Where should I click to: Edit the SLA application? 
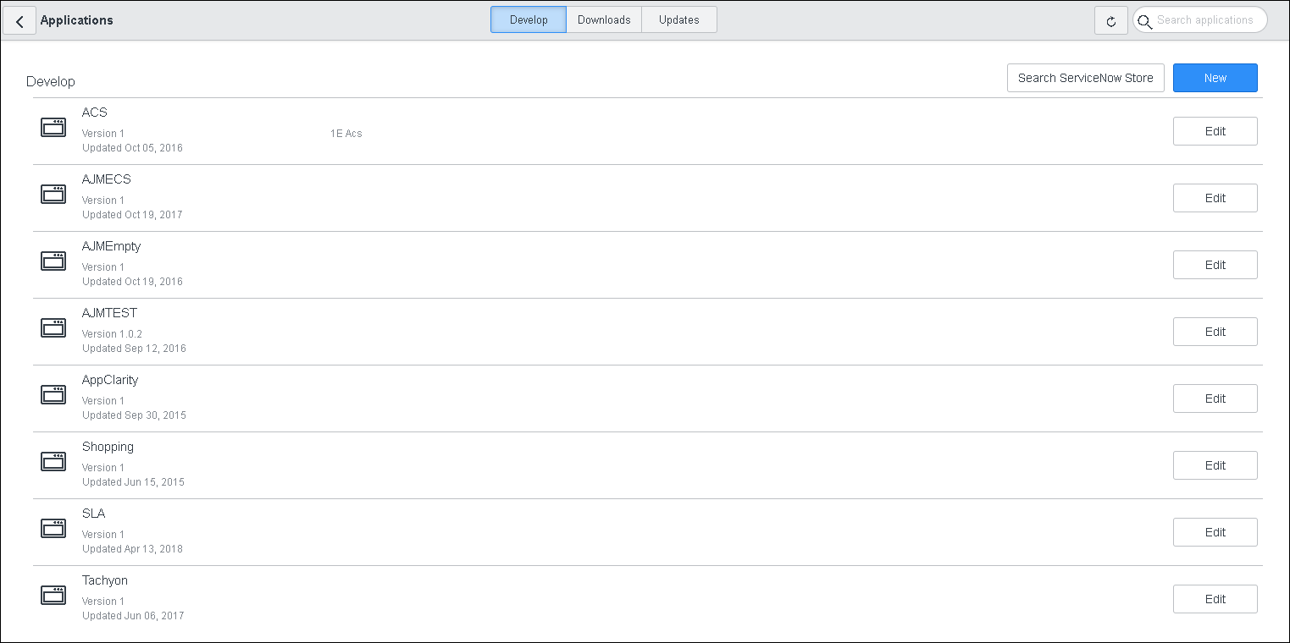(1215, 532)
